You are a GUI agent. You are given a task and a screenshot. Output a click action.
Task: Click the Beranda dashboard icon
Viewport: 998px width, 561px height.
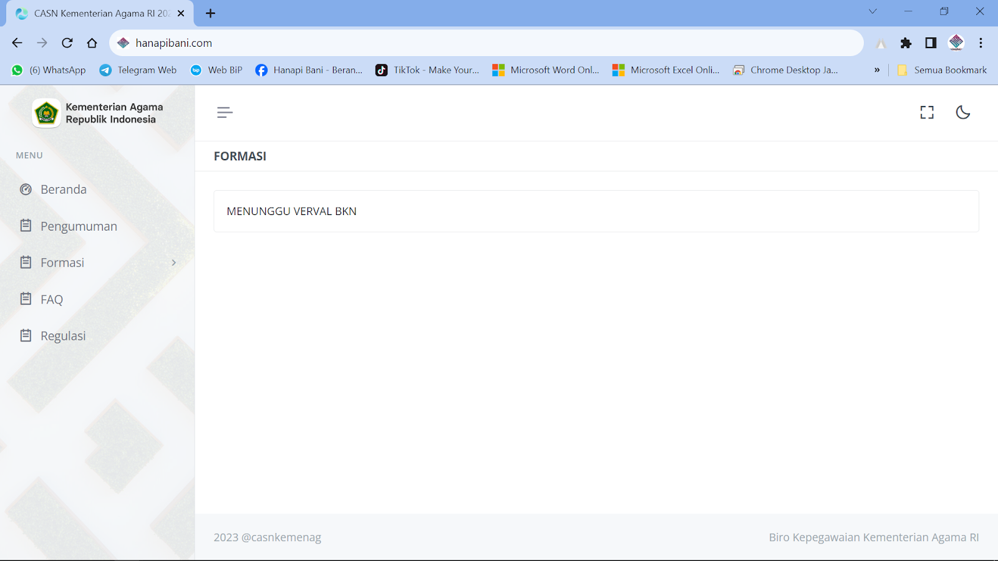pyautogui.click(x=26, y=189)
